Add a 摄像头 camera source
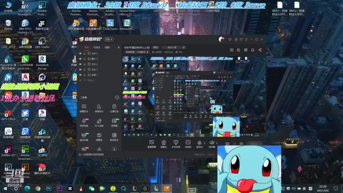Screen dimensions: 343x193 point(164,144)
